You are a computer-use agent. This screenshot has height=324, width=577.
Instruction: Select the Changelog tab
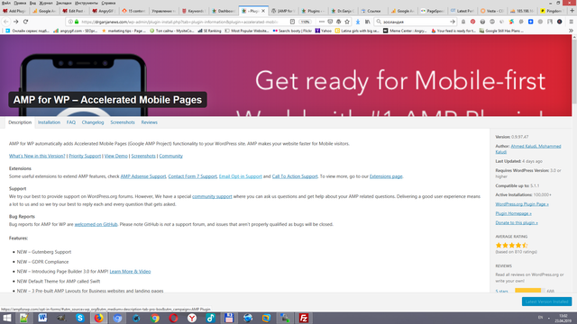(x=93, y=122)
